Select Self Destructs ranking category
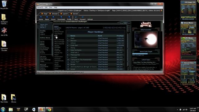 pos(59,61)
